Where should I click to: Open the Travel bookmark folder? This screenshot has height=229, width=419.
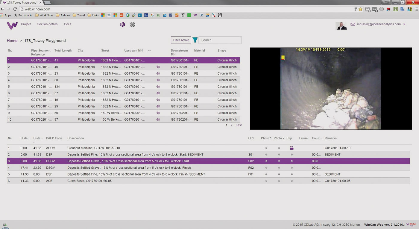tap(79, 15)
